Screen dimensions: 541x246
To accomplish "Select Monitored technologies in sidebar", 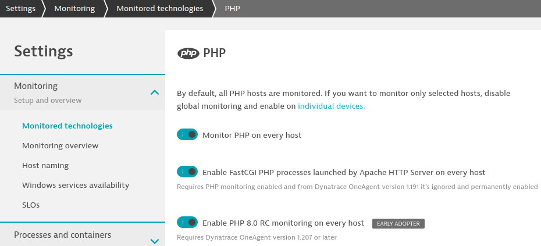I will pyautogui.click(x=67, y=126).
